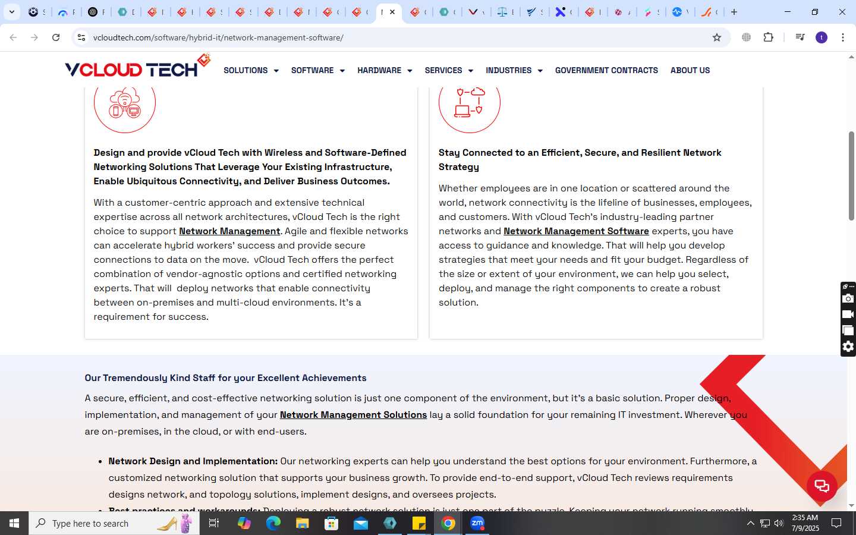This screenshot has width=856, height=535.
Task: Follow the Network Management Software link
Action: (x=576, y=231)
